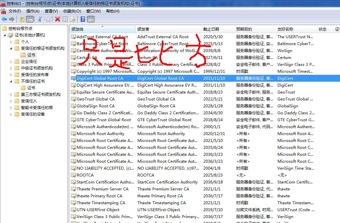Open the 帮助(H) menu
Viewport: 340px width, 223px height.
click(113, 11)
